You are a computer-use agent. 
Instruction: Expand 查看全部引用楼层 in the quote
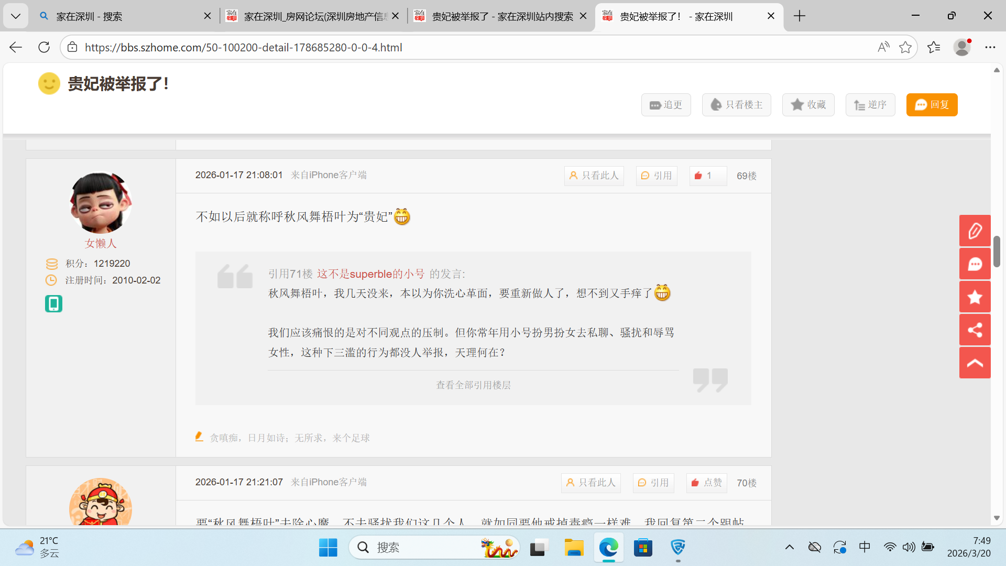point(473,385)
